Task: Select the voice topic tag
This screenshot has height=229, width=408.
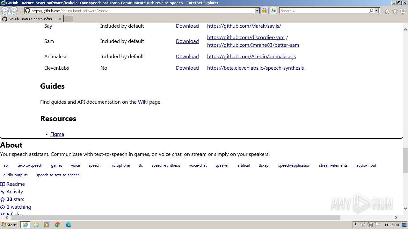Action: click(x=75, y=165)
